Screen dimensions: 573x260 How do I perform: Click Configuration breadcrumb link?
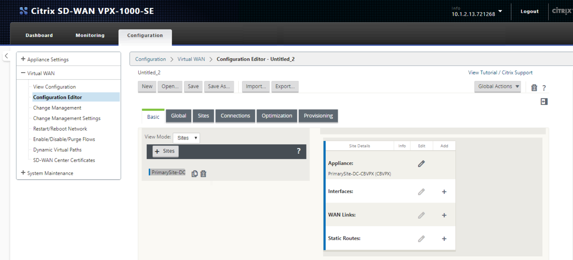click(x=151, y=59)
